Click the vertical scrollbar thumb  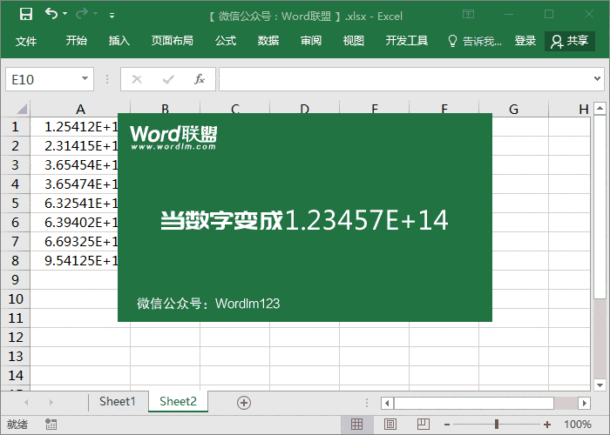[600, 207]
